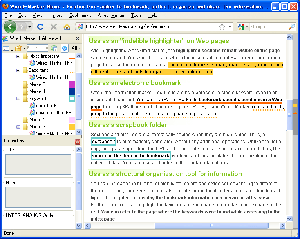The height and width of the screenshot is (239, 300).
Task: Run the search with the magnifier icon
Action: point(292,27)
